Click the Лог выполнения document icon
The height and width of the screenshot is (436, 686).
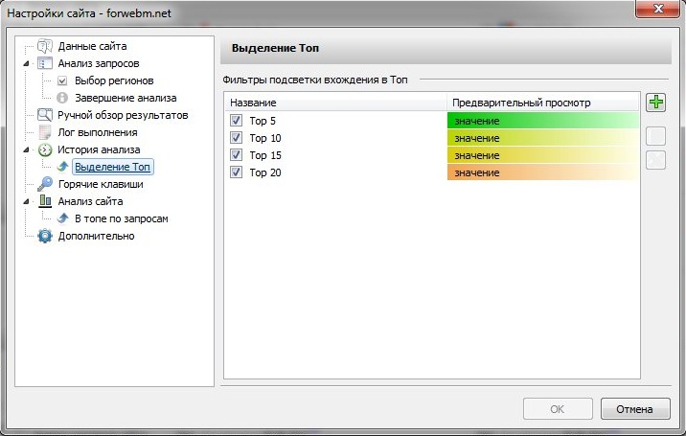point(45,132)
